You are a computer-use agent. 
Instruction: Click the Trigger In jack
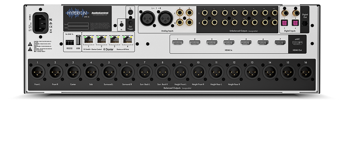pos(130,13)
